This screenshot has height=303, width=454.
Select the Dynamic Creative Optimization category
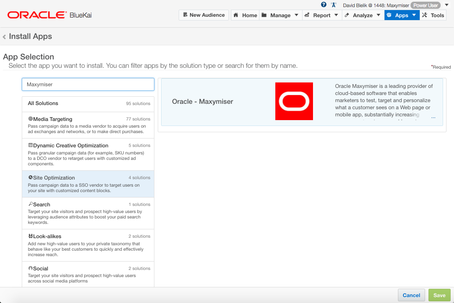[x=88, y=154]
